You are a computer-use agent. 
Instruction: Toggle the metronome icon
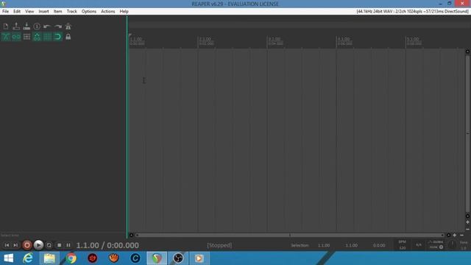68,26
